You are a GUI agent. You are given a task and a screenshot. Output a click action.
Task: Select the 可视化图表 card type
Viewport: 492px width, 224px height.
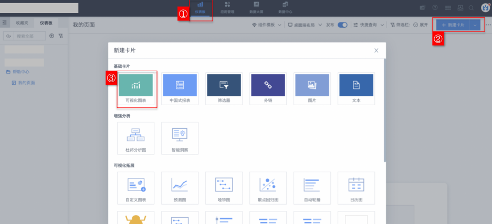(x=136, y=88)
